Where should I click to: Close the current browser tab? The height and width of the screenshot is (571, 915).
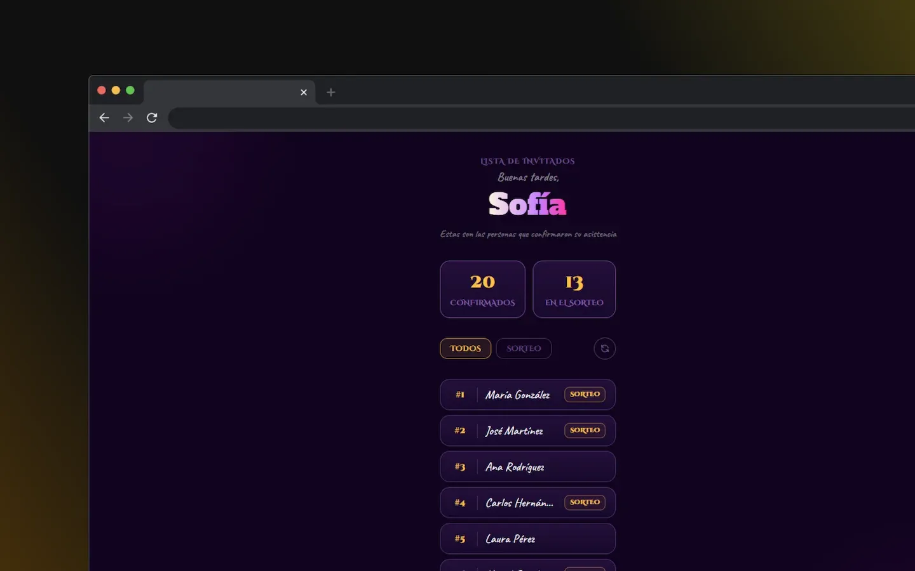304,93
